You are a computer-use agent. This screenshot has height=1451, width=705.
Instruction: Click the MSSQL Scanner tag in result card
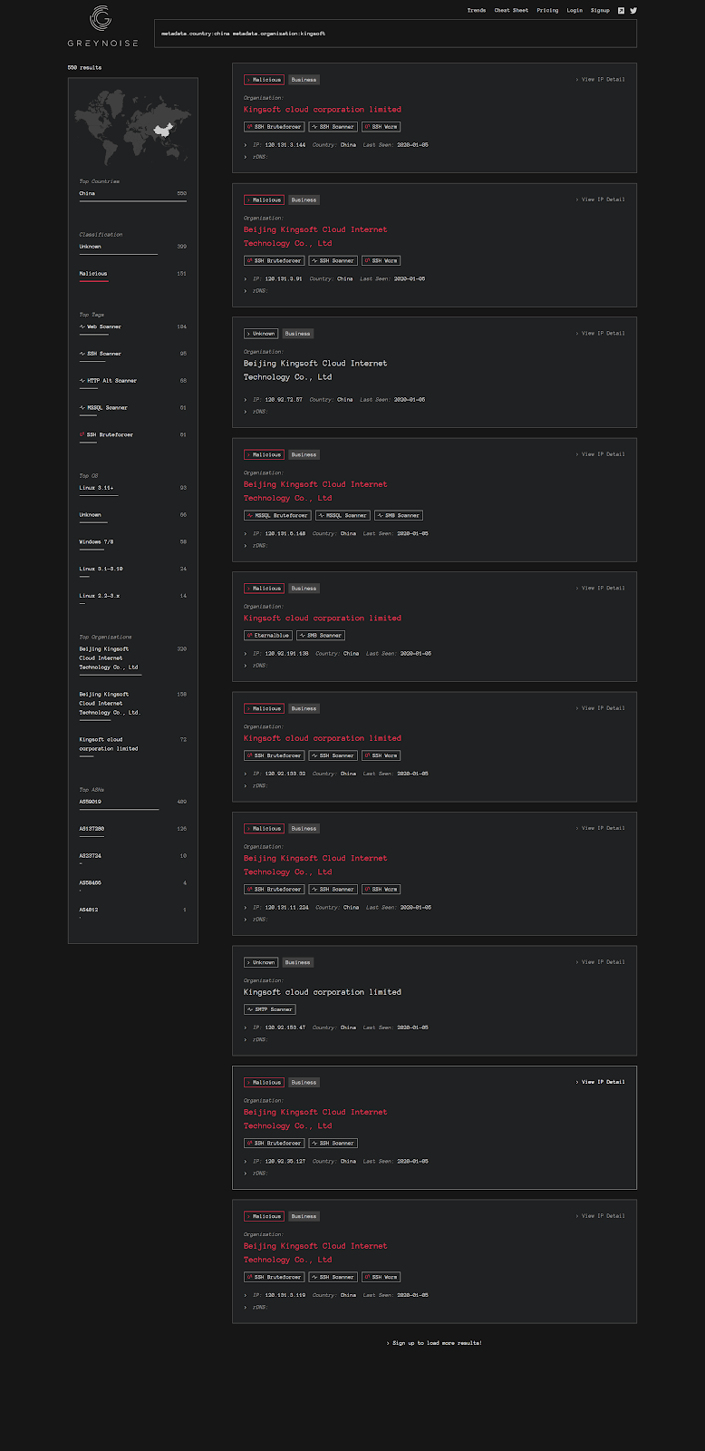click(343, 515)
